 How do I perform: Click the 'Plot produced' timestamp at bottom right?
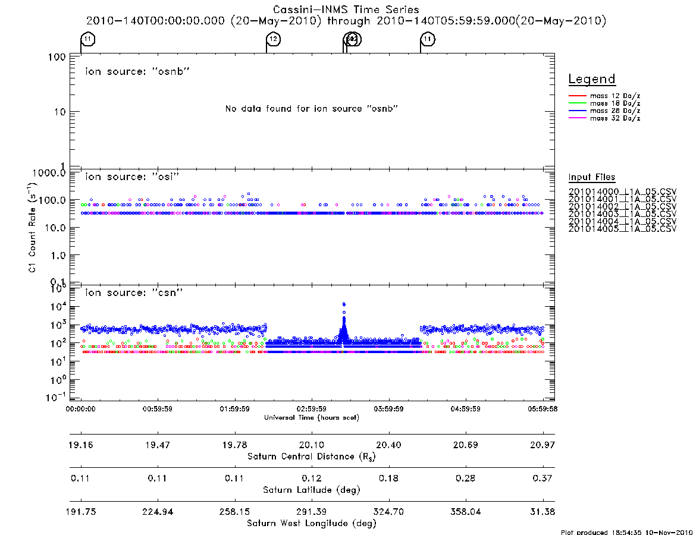[626, 532]
